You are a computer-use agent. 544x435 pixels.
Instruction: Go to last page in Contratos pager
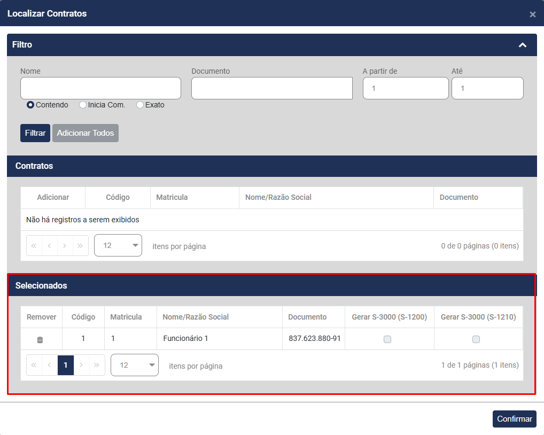[x=80, y=246]
